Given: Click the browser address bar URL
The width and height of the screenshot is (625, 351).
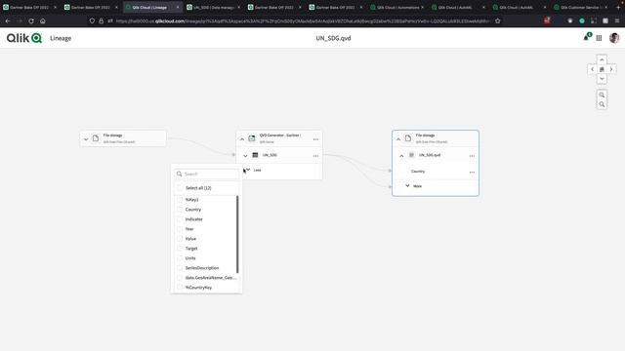Looking at the screenshot, I should click(x=303, y=21).
